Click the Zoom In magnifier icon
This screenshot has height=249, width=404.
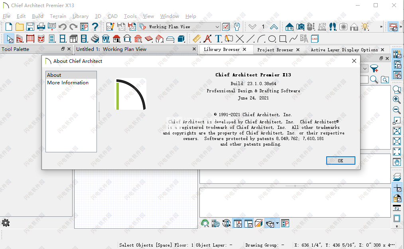tap(397, 100)
